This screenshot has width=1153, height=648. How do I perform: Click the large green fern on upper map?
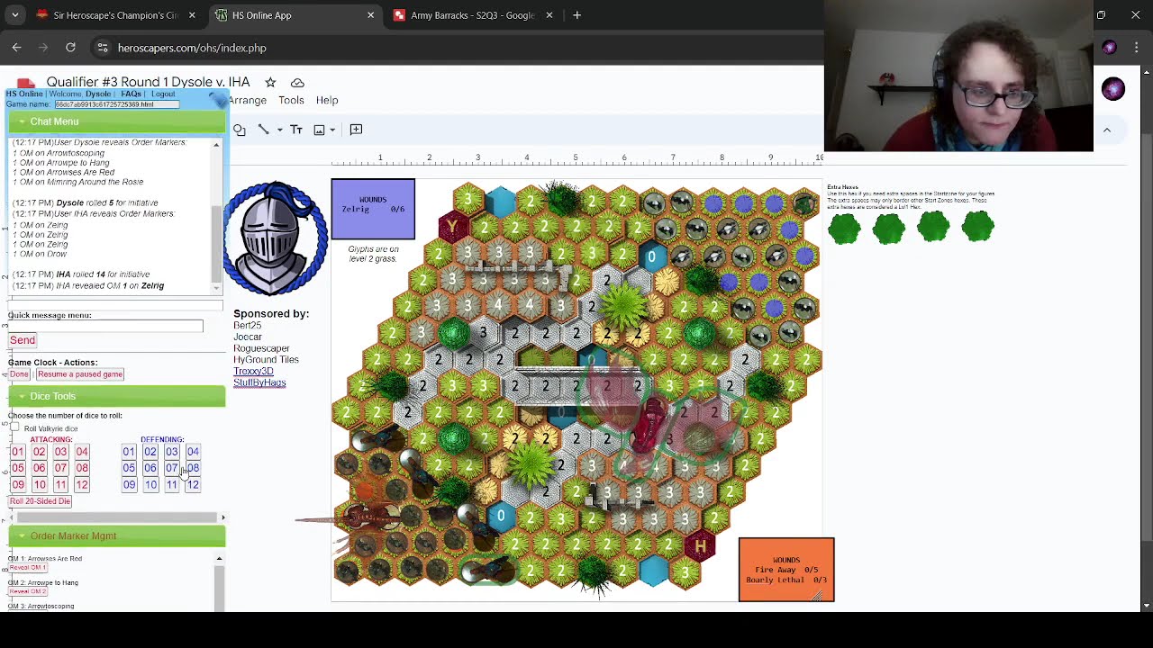pos(622,308)
